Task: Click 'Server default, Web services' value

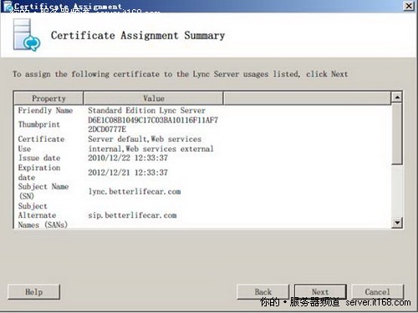Action: pyautogui.click(x=145, y=139)
